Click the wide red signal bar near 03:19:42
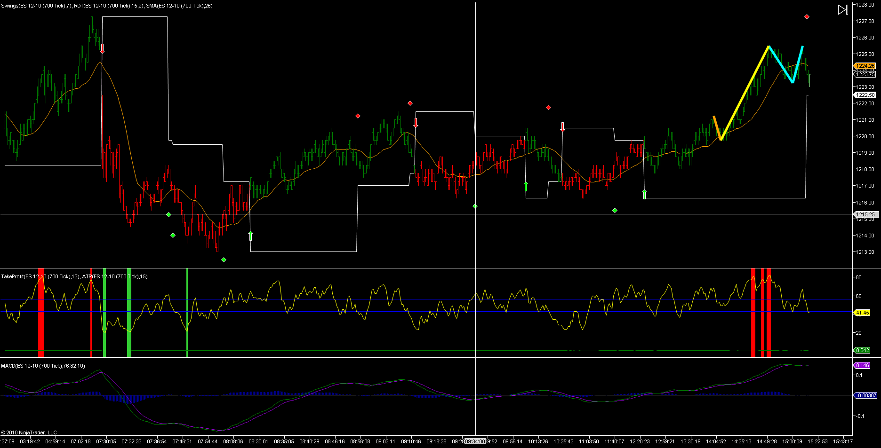This screenshot has width=881, height=448. click(41, 313)
